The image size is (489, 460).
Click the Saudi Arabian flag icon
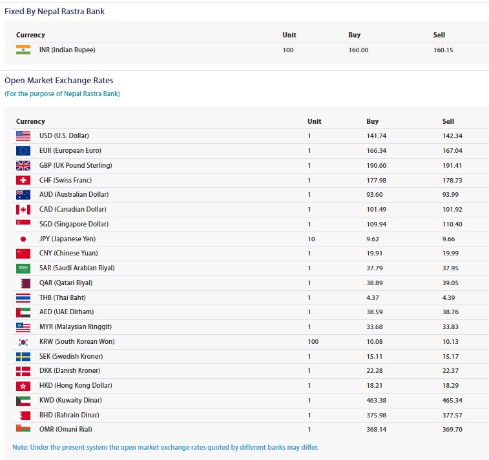click(23, 268)
